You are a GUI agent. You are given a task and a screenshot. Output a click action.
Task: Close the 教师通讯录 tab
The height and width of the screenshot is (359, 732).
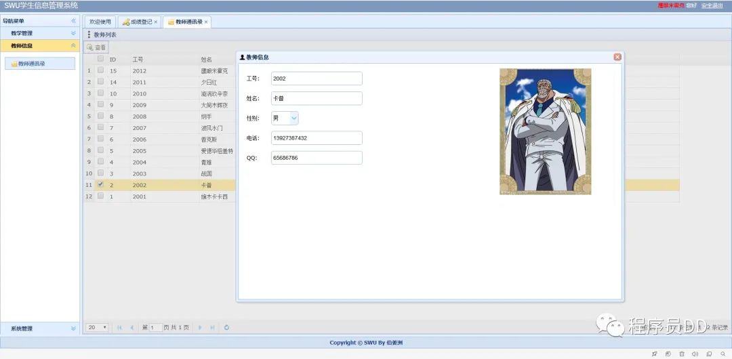(x=206, y=22)
